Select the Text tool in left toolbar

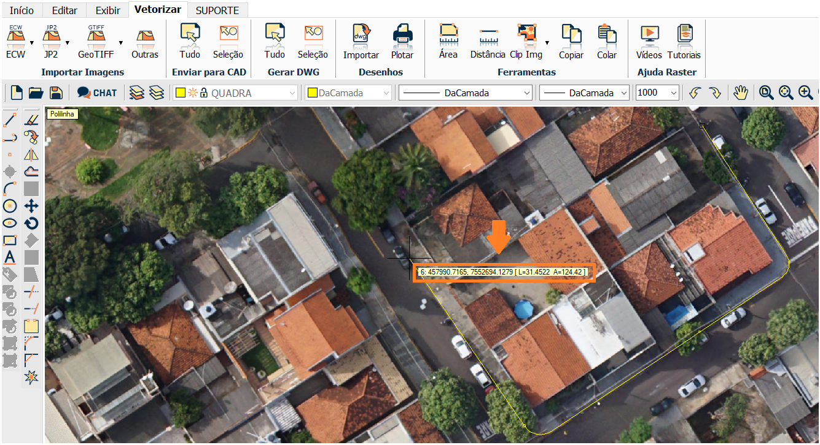pyautogui.click(x=9, y=257)
